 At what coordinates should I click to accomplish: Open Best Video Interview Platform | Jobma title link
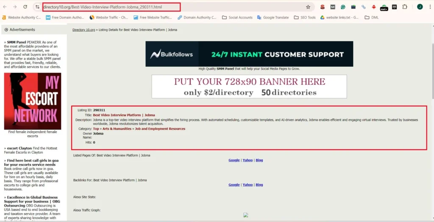124,115
